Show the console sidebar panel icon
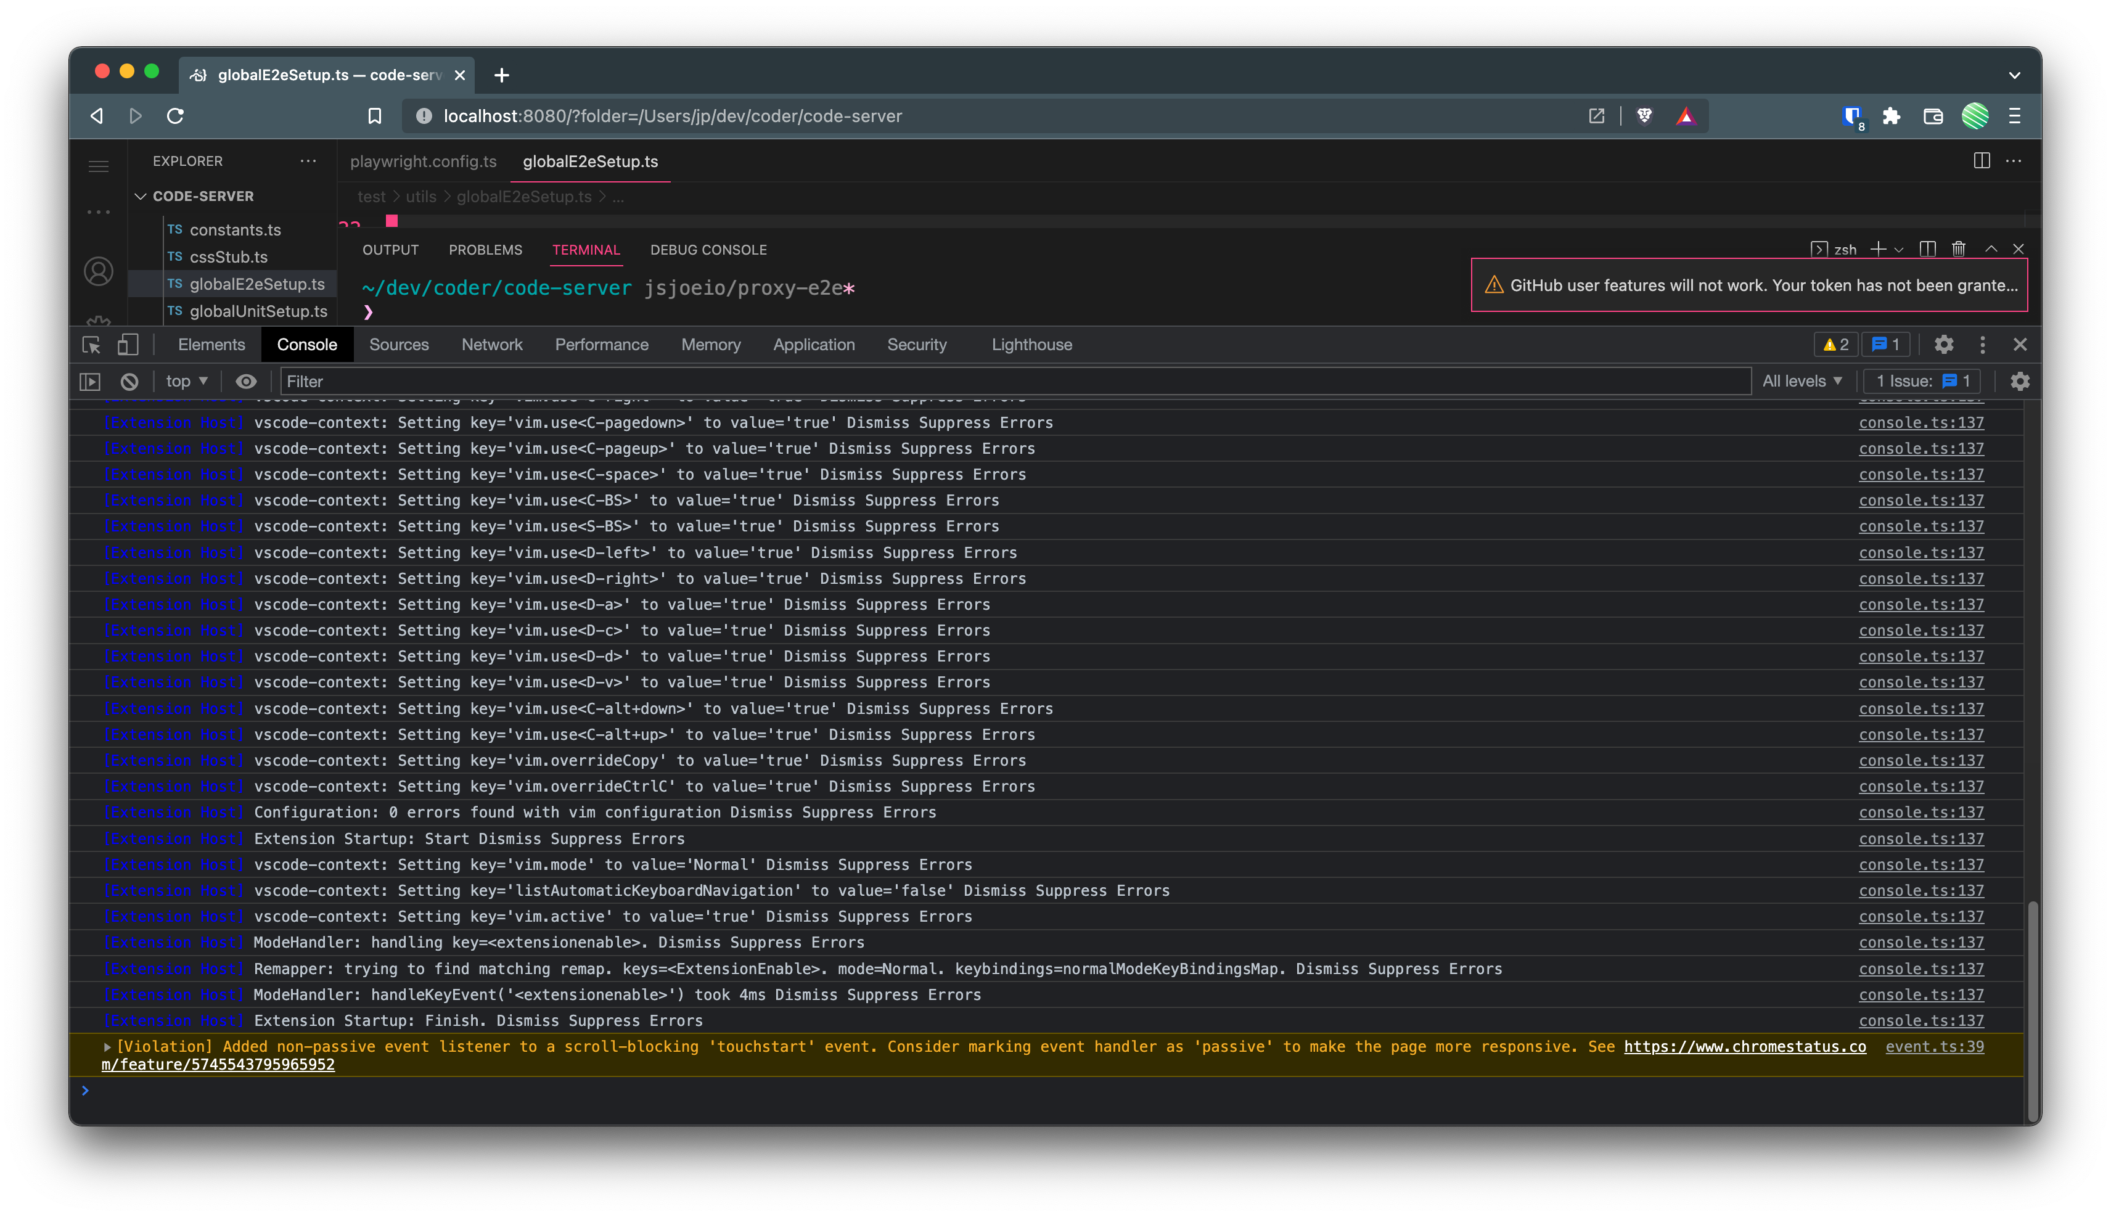Image resolution: width=2111 pixels, height=1217 pixels. click(90, 381)
